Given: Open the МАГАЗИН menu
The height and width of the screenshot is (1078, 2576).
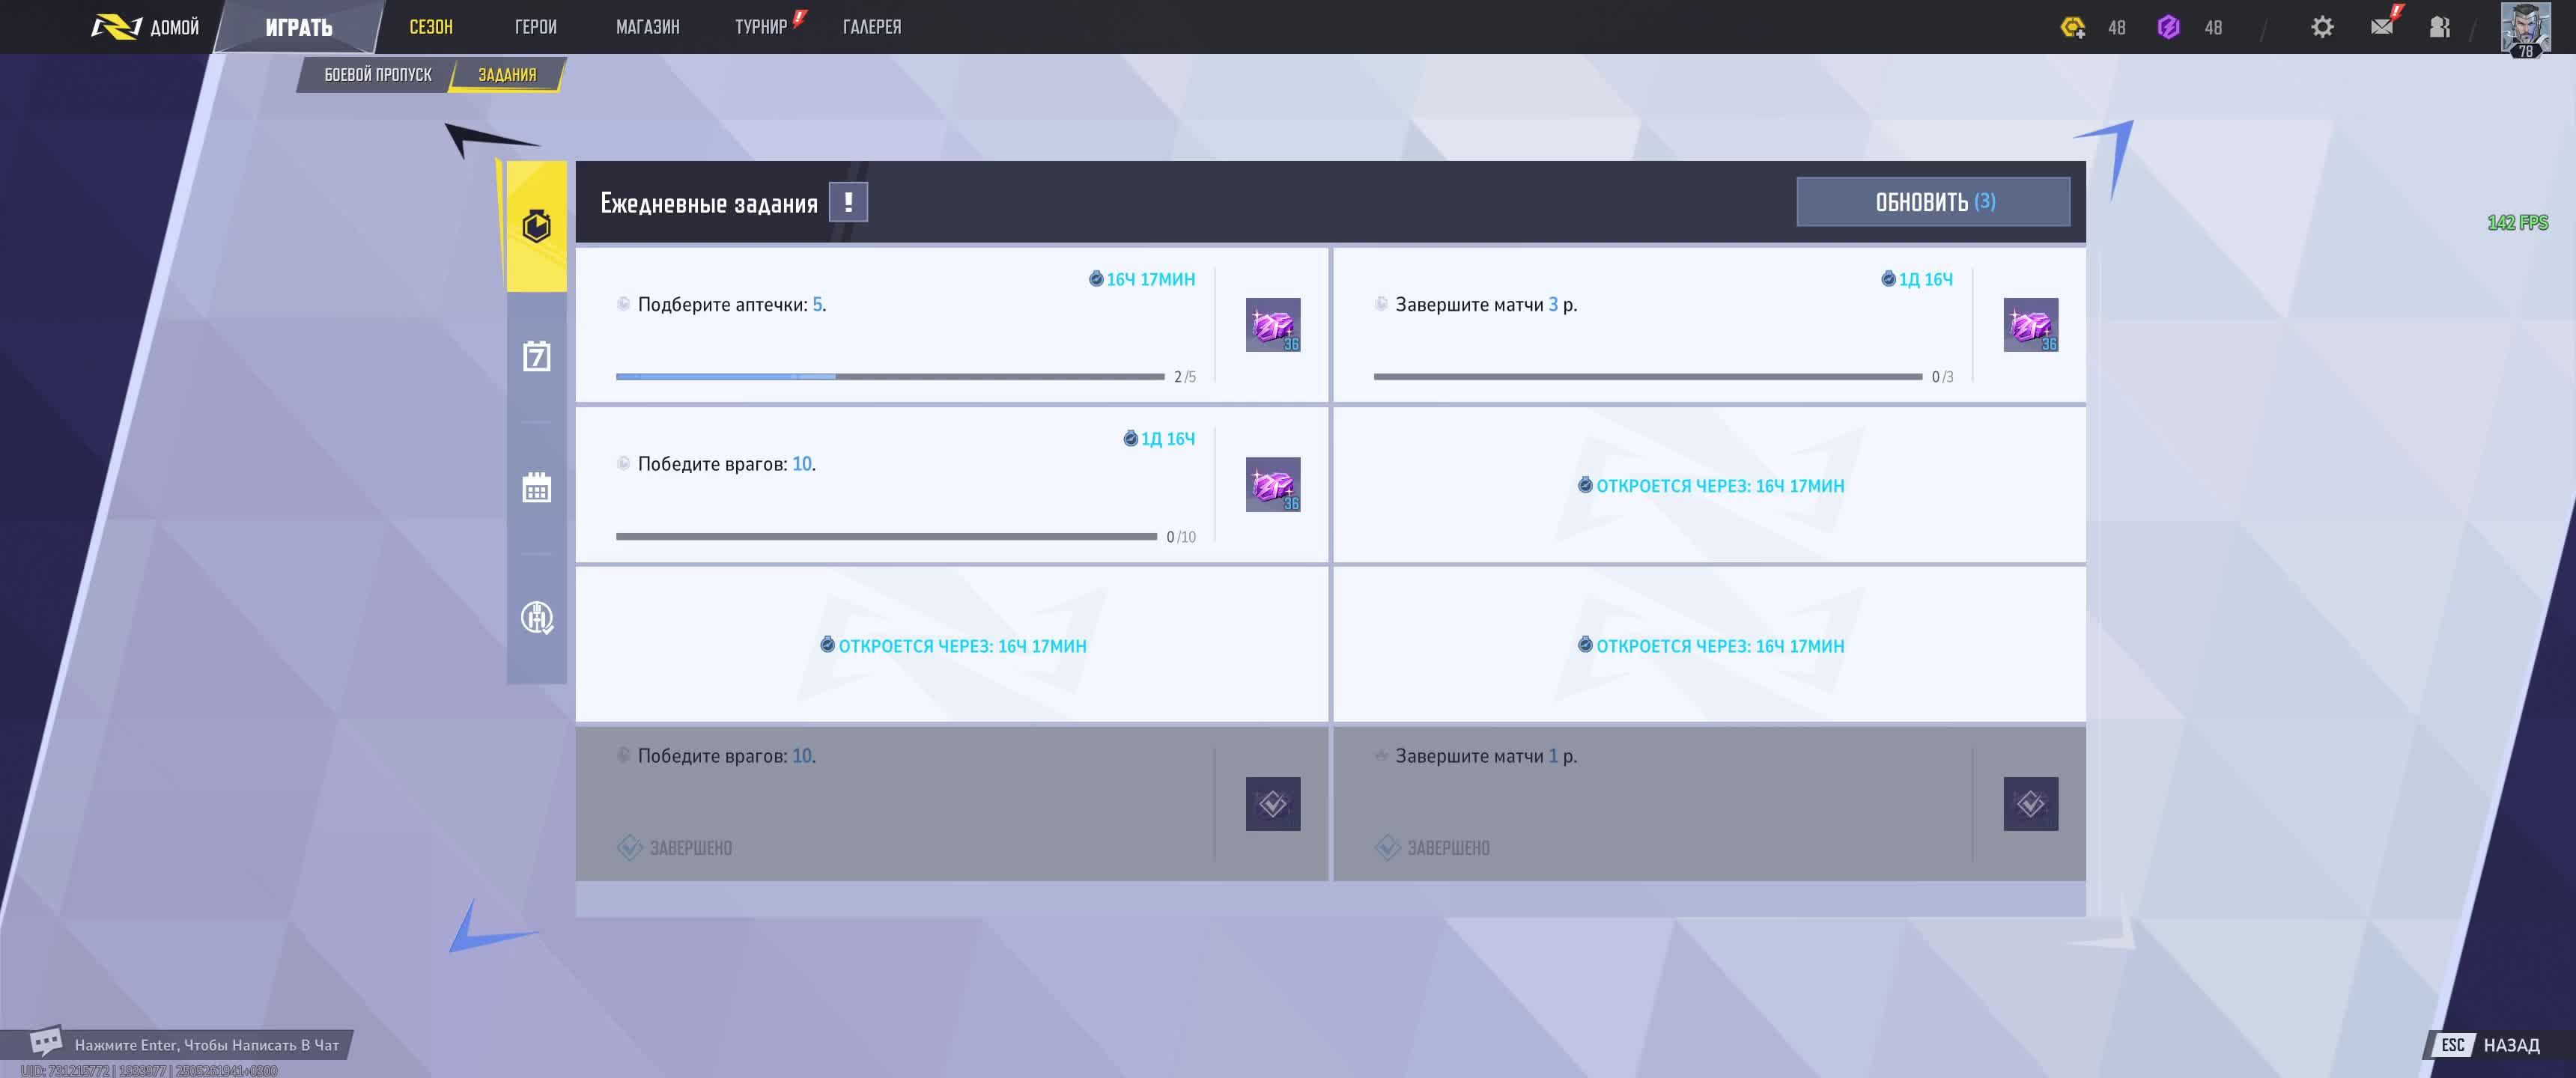Looking at the screenshot, I should point(647,27).
